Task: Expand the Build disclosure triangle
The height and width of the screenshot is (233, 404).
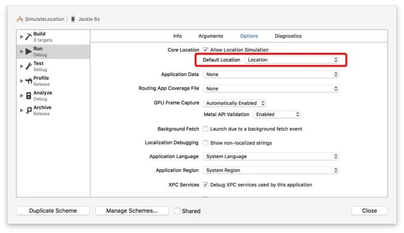Action: pos(22,37)
